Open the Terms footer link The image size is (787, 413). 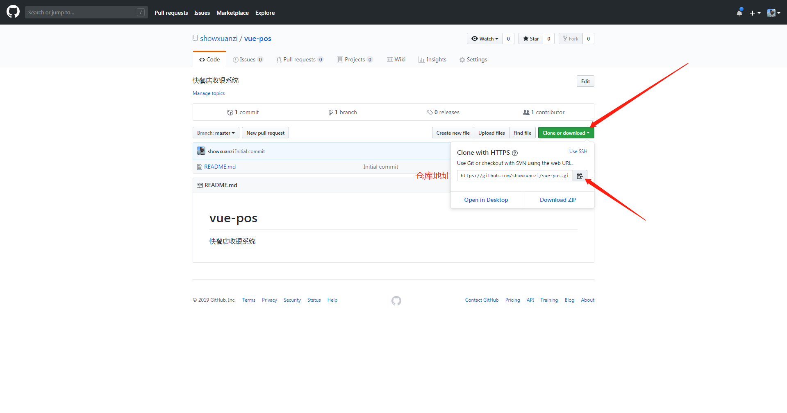[248, 300]
